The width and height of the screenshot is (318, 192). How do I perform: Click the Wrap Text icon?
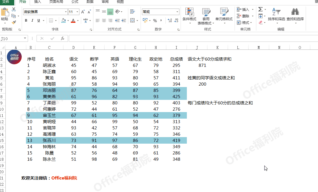click(x=133, y=11)
